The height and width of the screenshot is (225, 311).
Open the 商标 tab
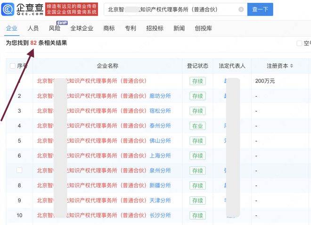point(109,28)
